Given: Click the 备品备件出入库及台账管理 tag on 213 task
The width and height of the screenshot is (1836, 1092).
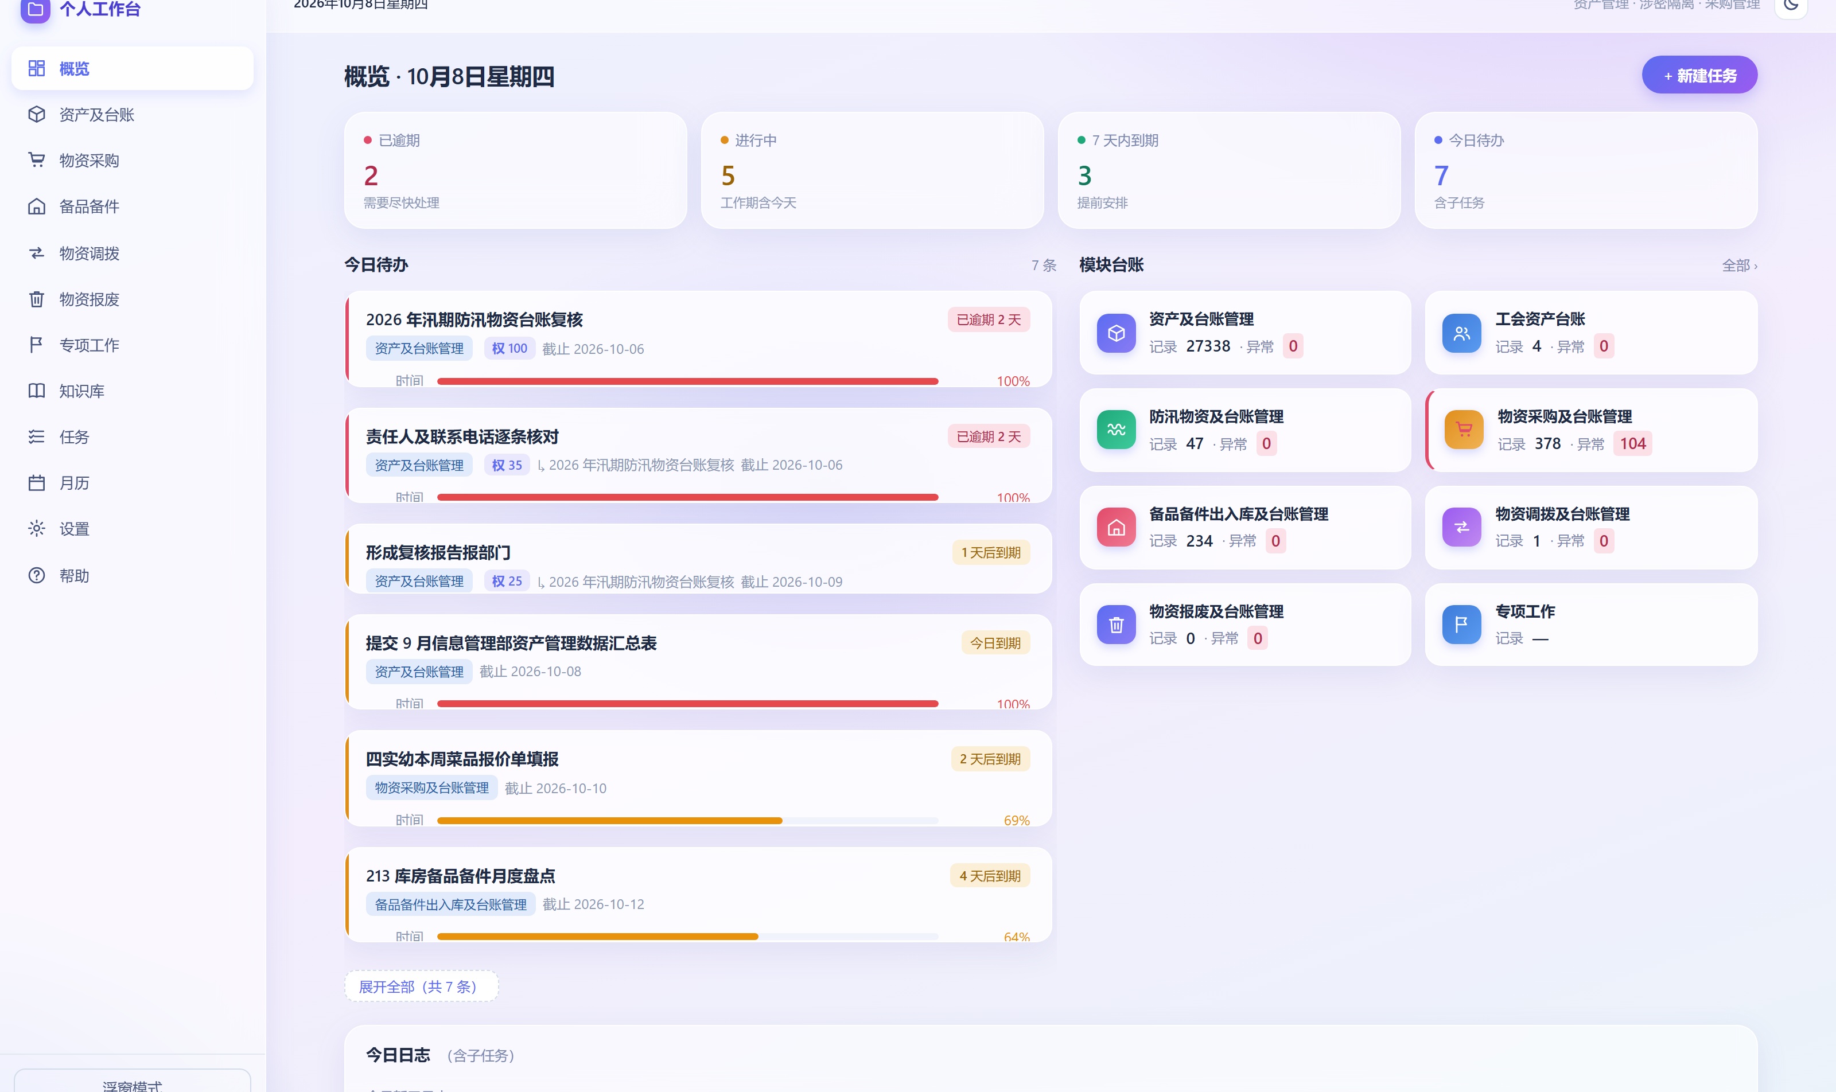Looking at the screenshot, I should [450, 904].
